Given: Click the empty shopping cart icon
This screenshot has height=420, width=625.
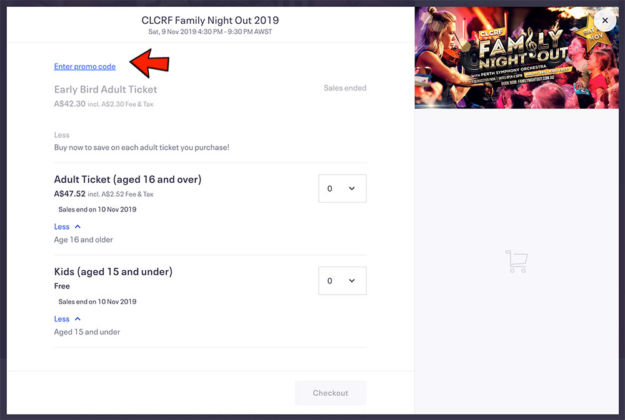Looking at the screenshot, I should [x=517, y=261].
